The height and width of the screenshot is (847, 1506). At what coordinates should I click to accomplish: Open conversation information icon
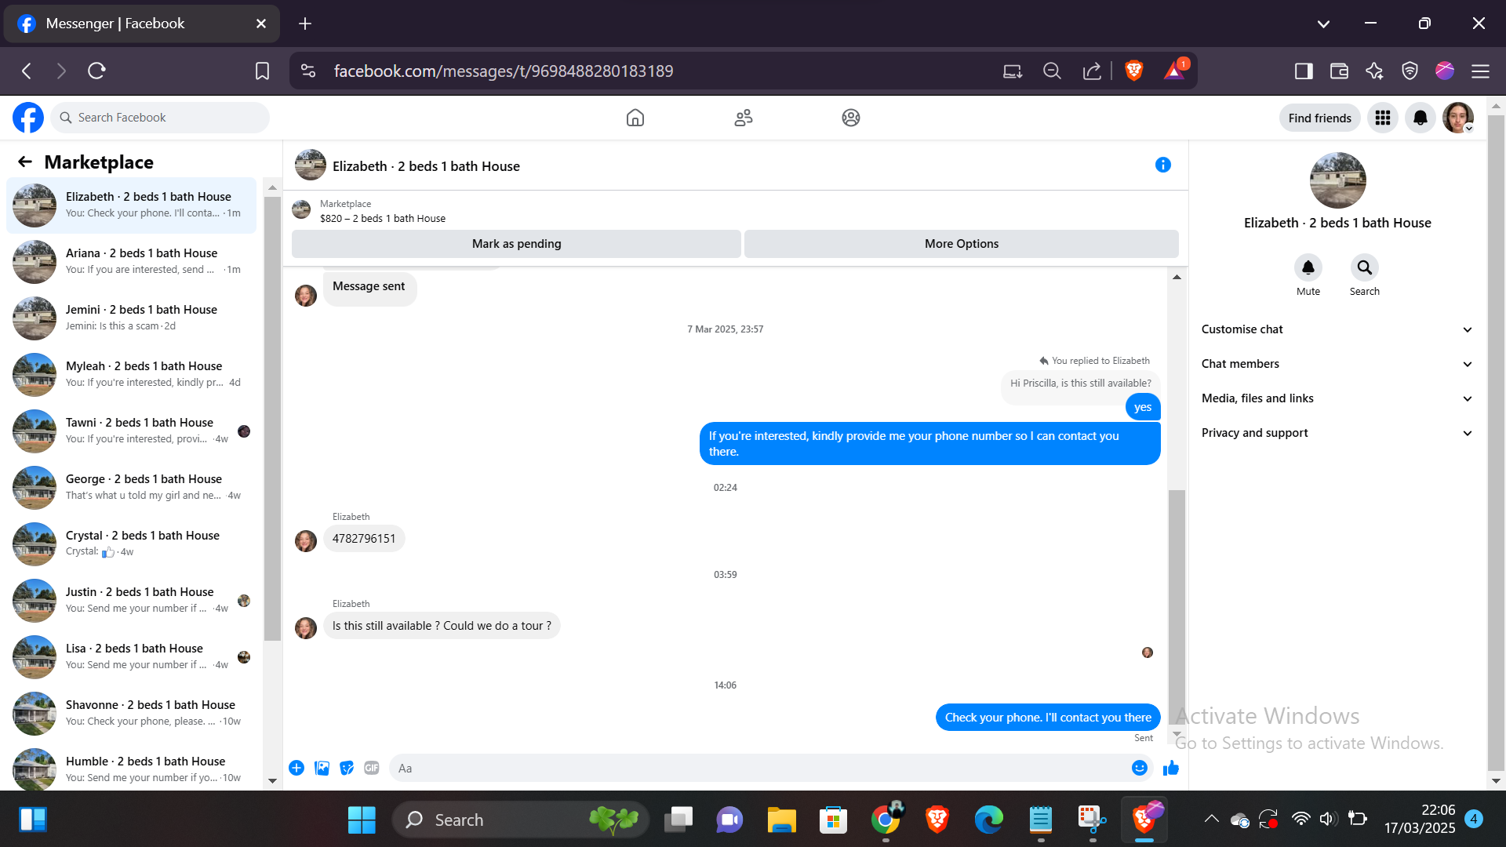coord(1163,165)
